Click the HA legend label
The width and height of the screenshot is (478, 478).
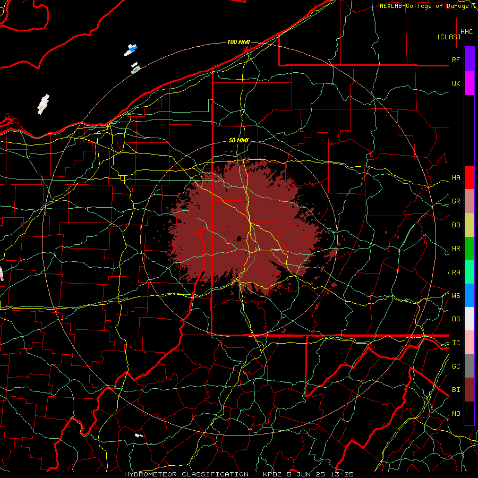pyautogui.click(x=456, y=178)
